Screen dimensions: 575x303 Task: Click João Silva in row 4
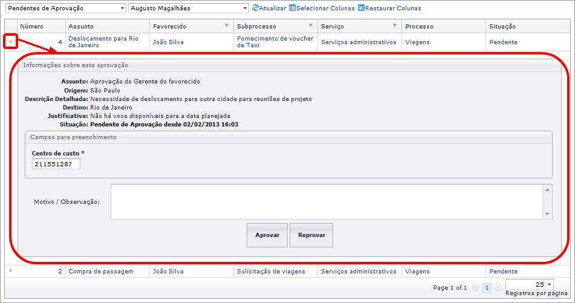(x=168, y=42)
